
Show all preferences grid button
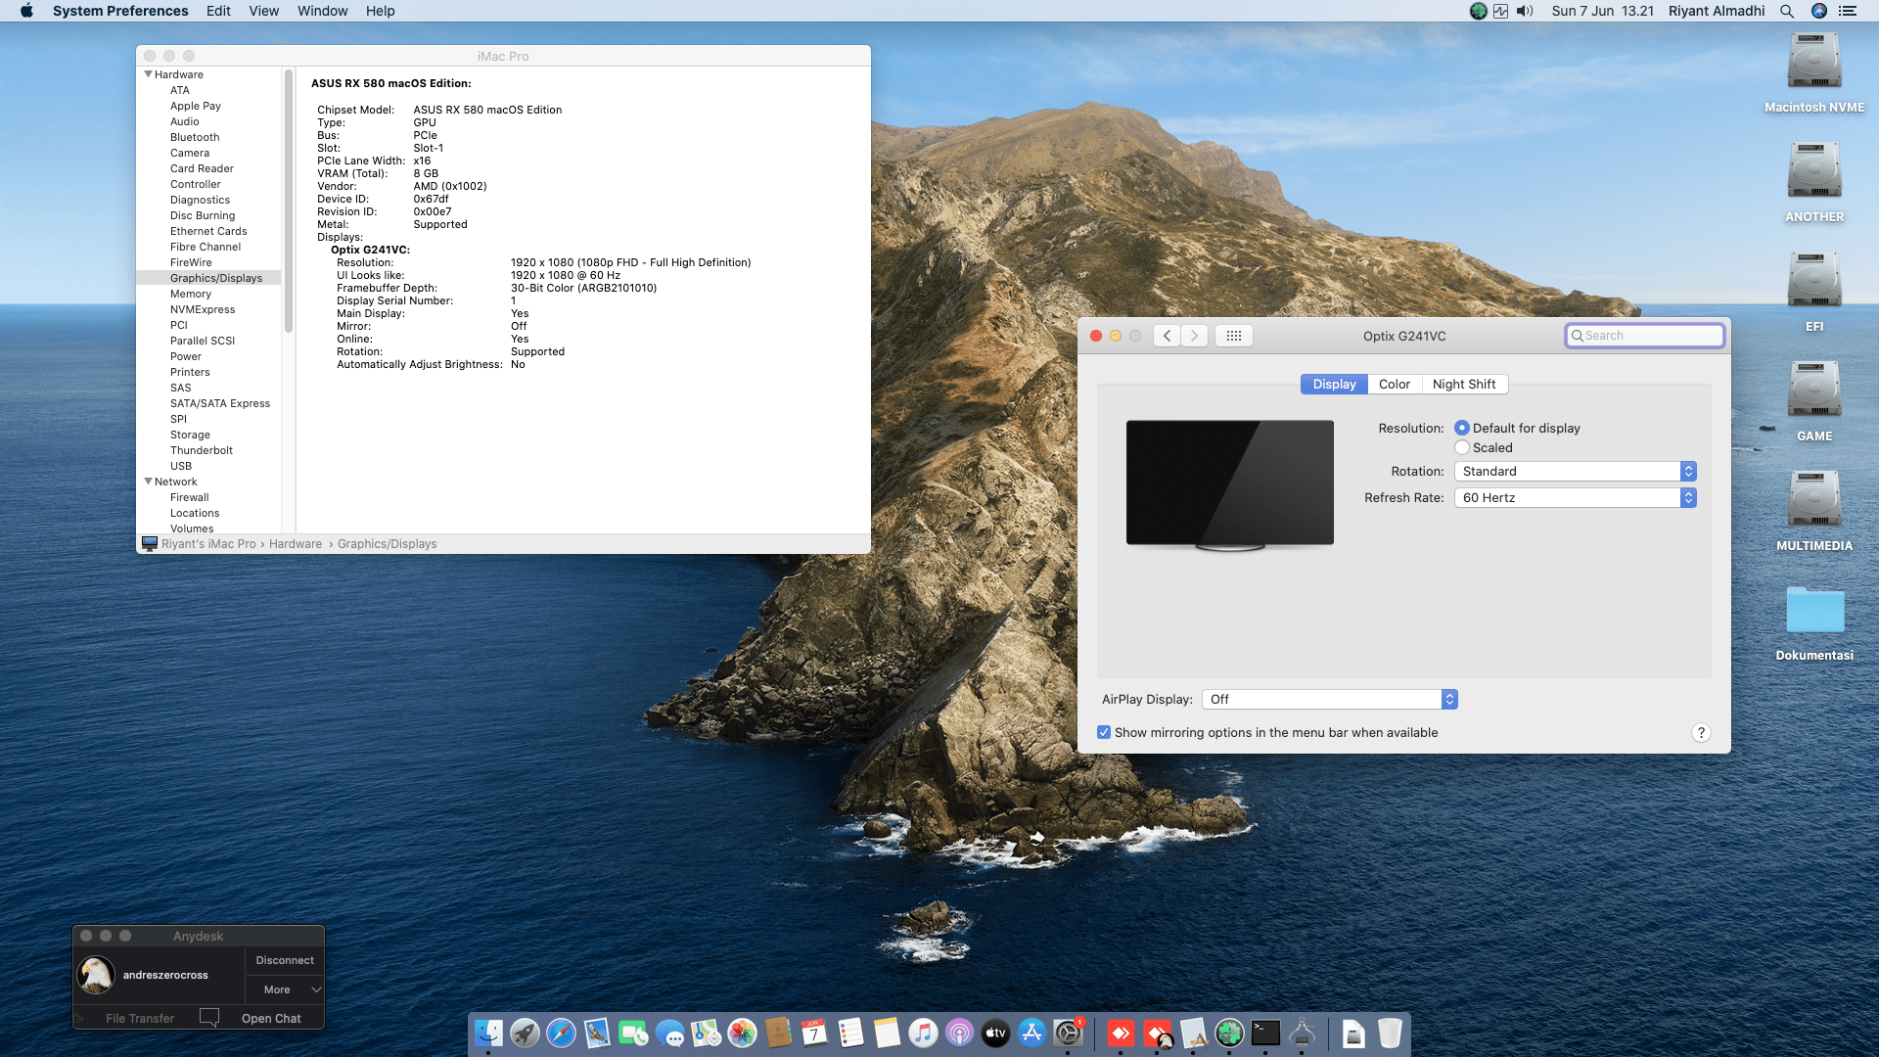click(x=1234, y=336)
